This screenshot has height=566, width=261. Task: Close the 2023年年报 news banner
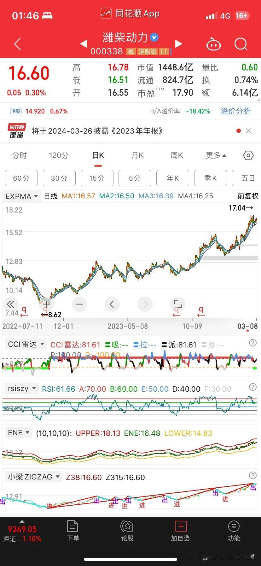pyautogui.click(x=248, y=131)
